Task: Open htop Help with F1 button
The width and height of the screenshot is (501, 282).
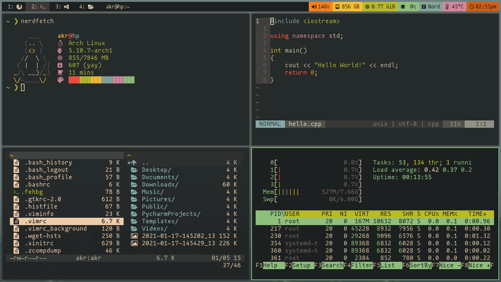Action: [x=270, y=265]
